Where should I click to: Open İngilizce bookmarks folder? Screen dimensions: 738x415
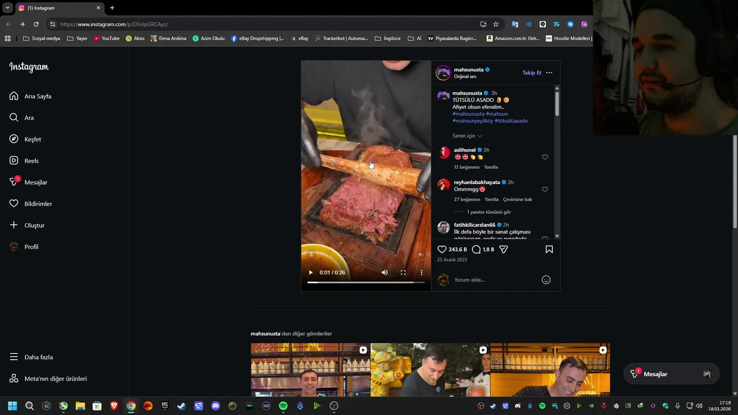pos(387,39)
